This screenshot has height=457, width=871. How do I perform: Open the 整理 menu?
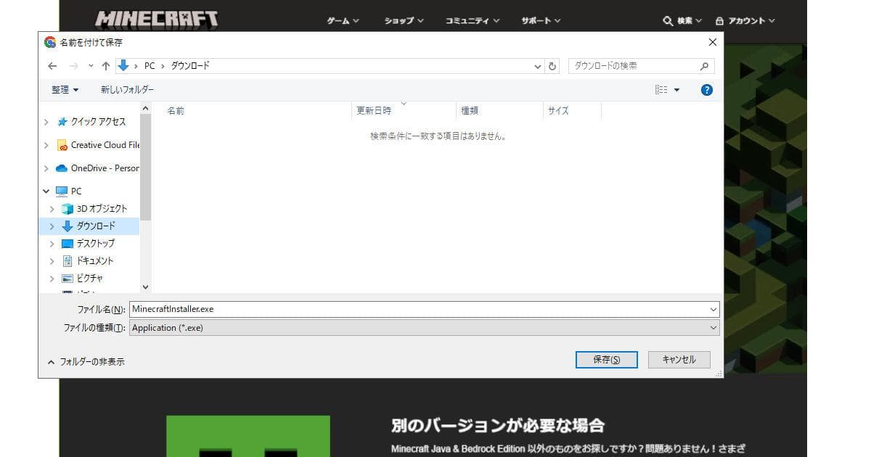pyautogui.click(x=65, y=90)
